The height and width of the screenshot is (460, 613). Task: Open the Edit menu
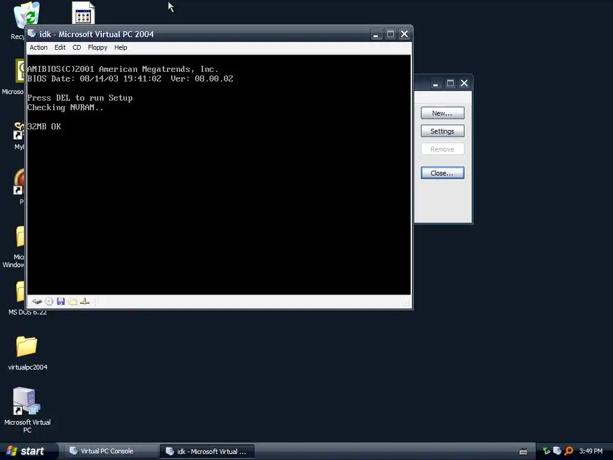point(60,47)
